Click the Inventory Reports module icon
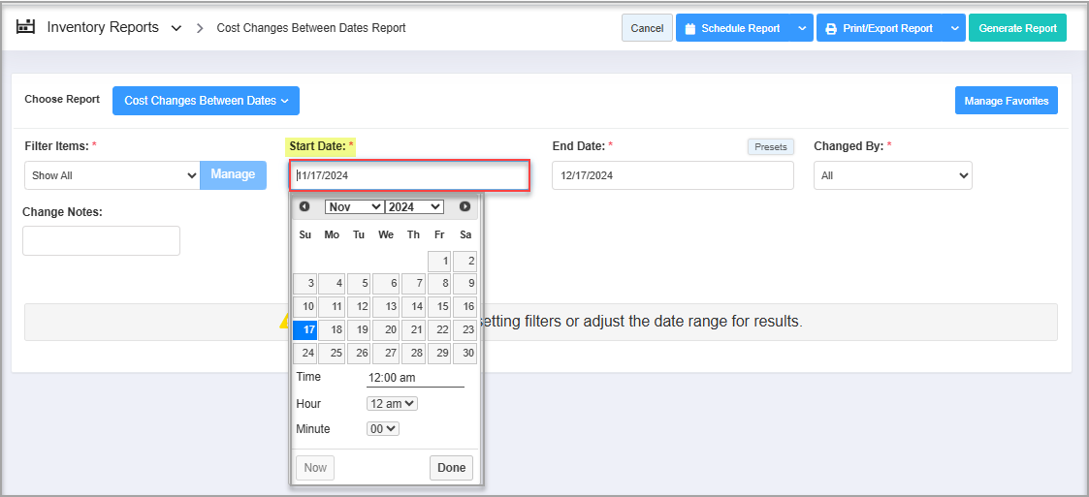Viewport: 1089px width, 497px height. click(26, 27)
